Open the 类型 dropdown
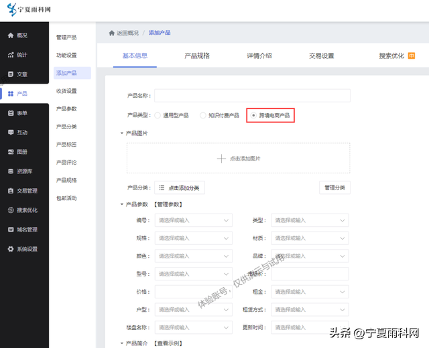 310,220
